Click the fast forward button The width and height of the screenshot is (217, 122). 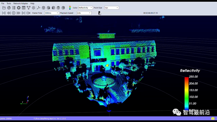coord(18,13)
